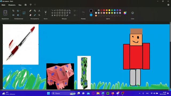The image size is (171, 96).
Task: Open the Изменить menu
Action: (x=12, y=5)
